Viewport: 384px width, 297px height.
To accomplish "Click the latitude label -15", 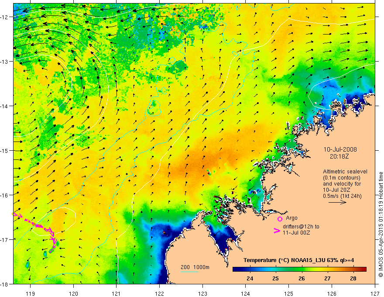I will [4, 150].
